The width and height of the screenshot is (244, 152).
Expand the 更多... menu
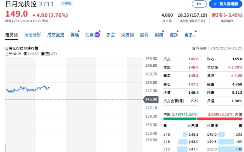tap(190, 35)
